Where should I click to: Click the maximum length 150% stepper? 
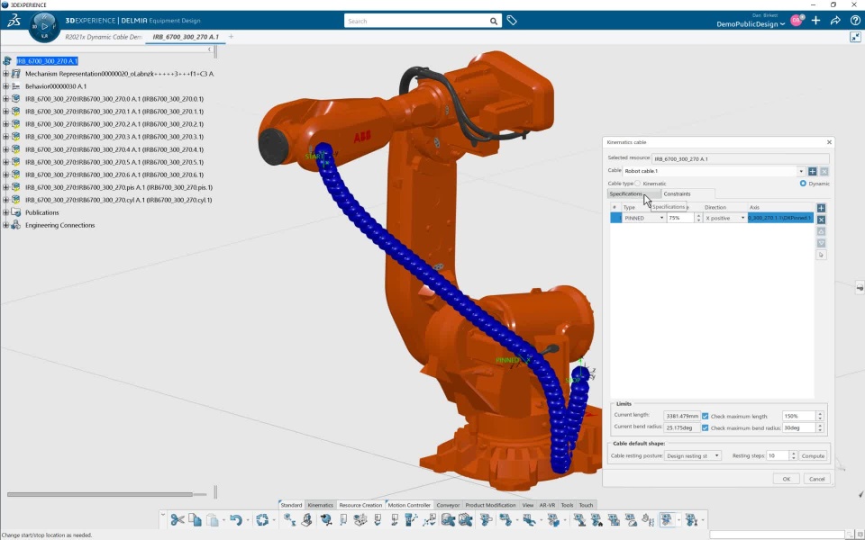click(820, 416)
